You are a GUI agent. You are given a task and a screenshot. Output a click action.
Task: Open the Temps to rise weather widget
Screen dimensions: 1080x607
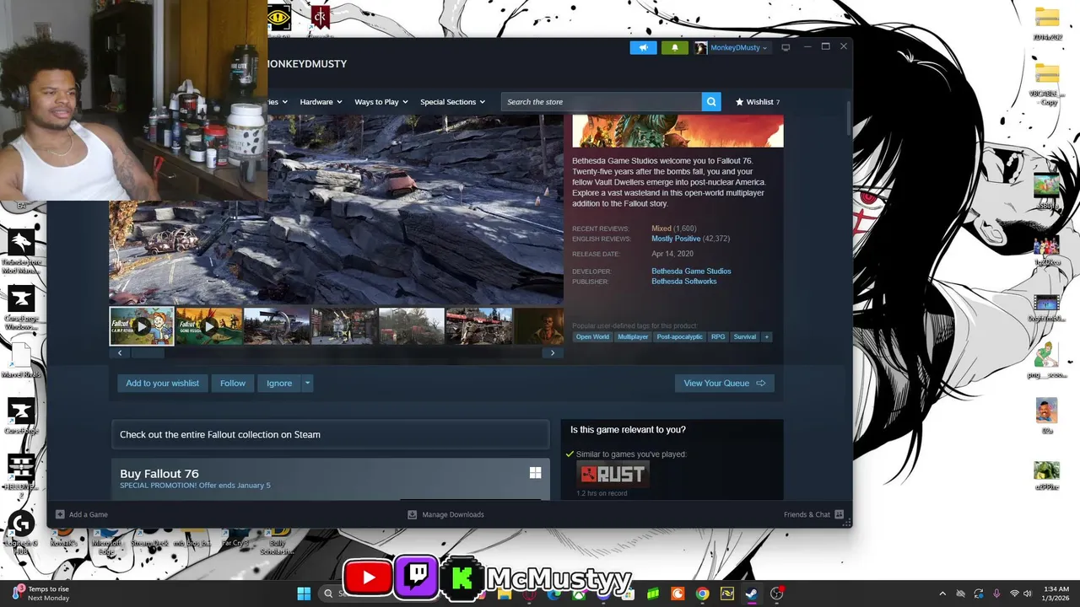42,594
